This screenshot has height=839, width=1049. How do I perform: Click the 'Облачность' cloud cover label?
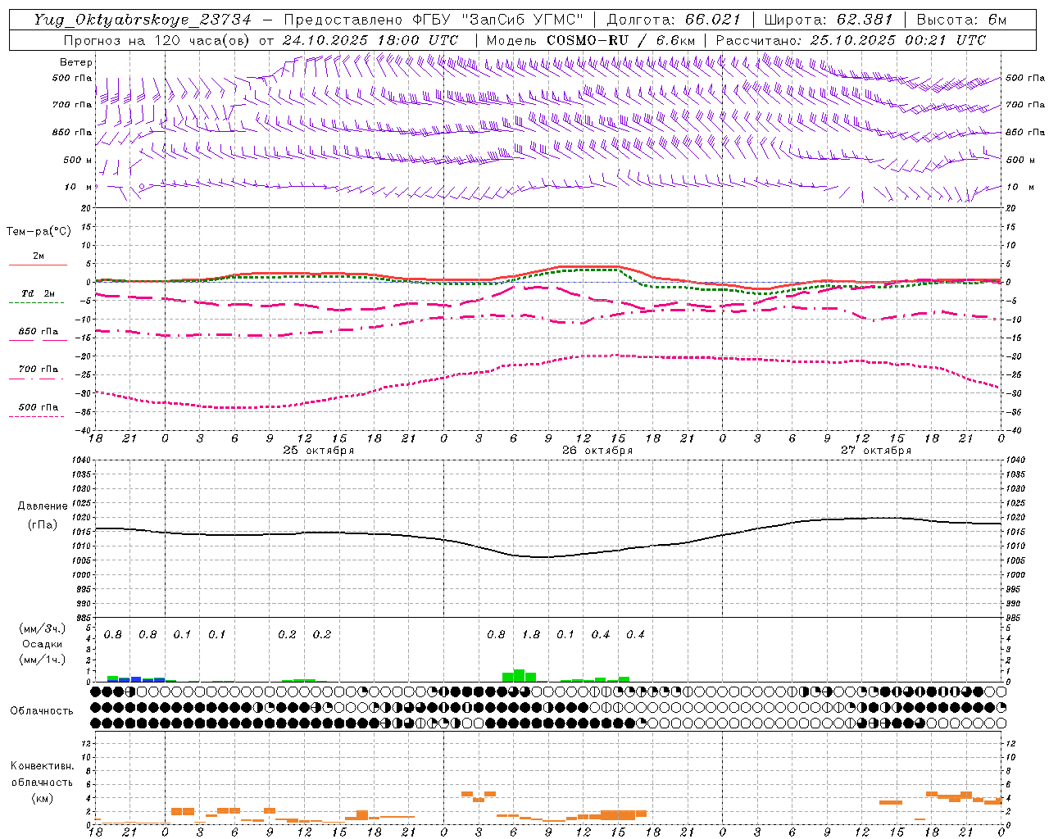click(42, 710)
